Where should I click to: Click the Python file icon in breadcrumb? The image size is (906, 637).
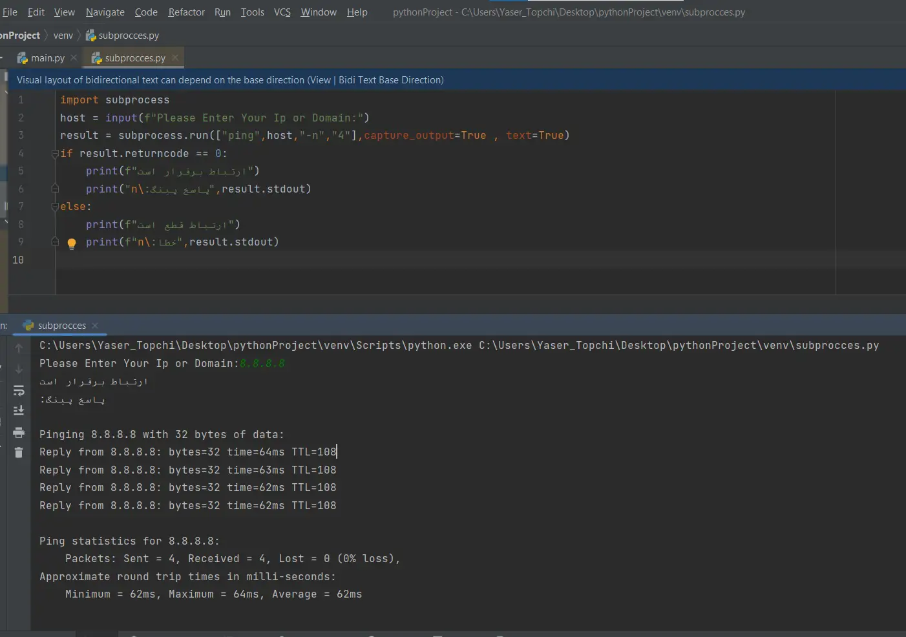[91, 36]
